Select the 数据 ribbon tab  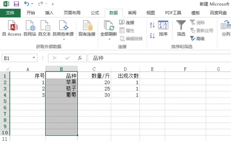(114, 13)
